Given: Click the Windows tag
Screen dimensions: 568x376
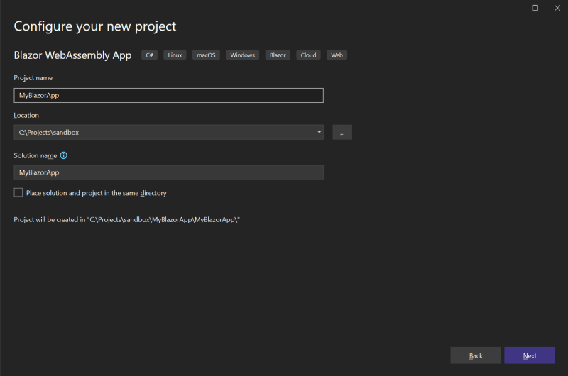Looking at the screenshot, I should pos(242,55).
